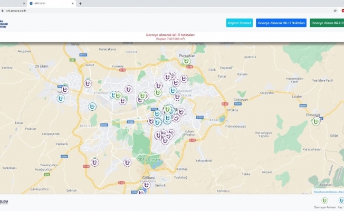
Task: Click the blue Wi-Fi marker south of Etimesgut
Action: click(x=92, y=107)
